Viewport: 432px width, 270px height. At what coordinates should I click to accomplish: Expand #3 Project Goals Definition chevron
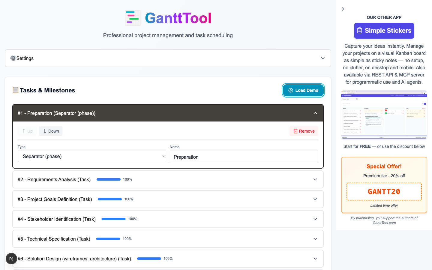(315, 199)
